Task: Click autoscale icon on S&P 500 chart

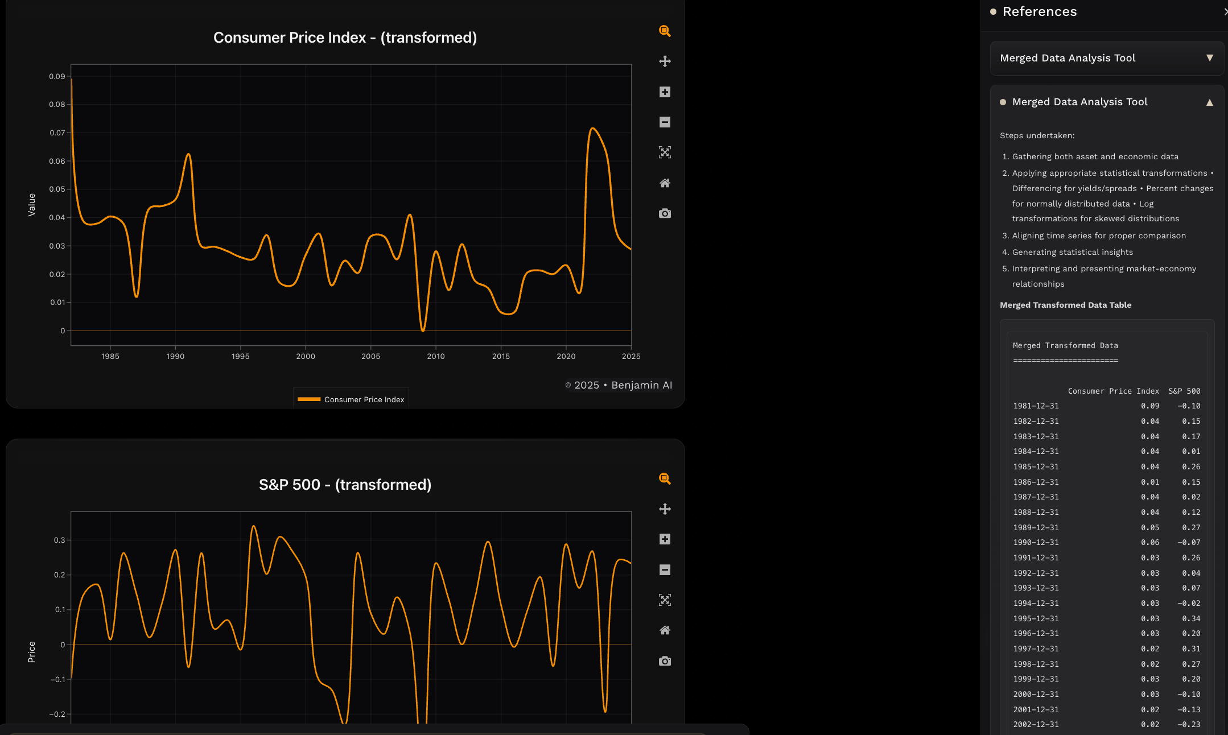Action: 665,600
